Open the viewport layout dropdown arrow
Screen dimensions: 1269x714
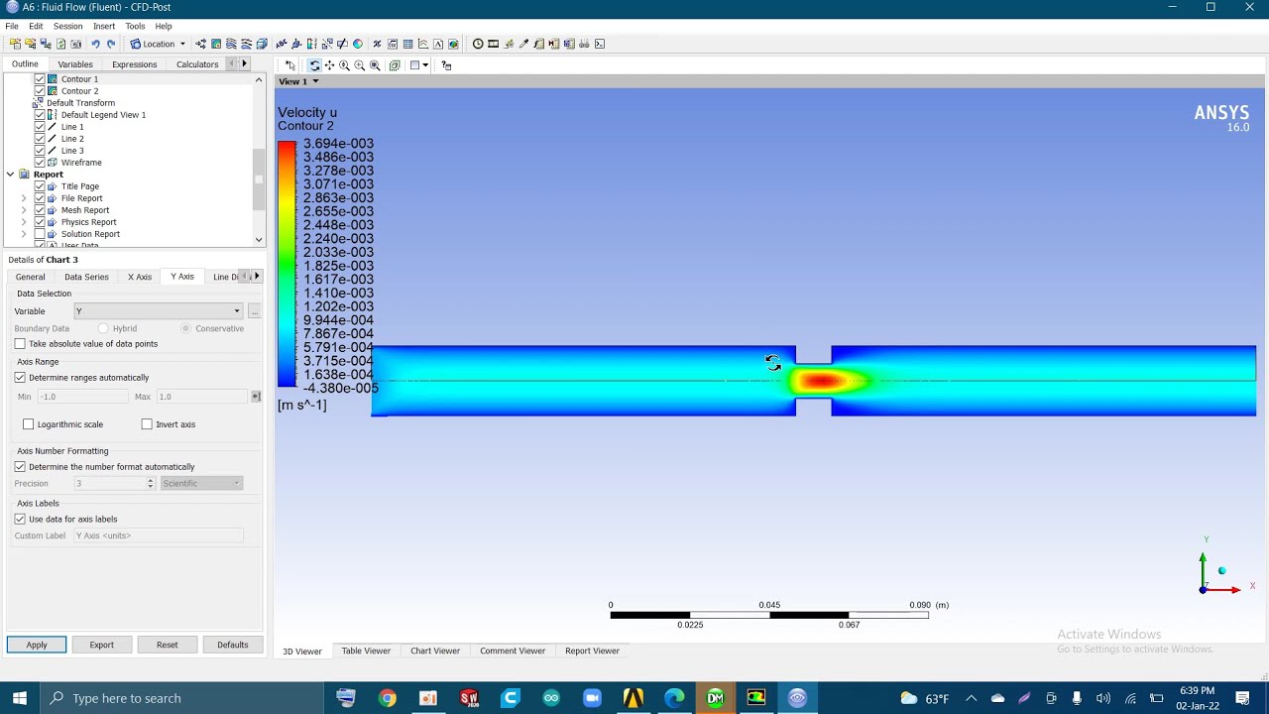425,65
